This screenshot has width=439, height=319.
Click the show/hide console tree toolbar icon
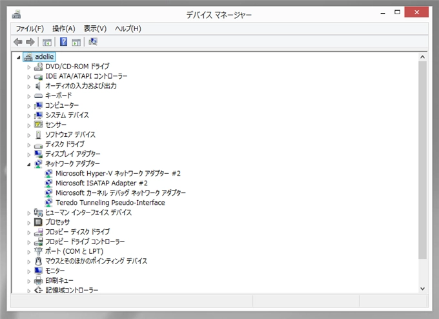coord(47,42)
